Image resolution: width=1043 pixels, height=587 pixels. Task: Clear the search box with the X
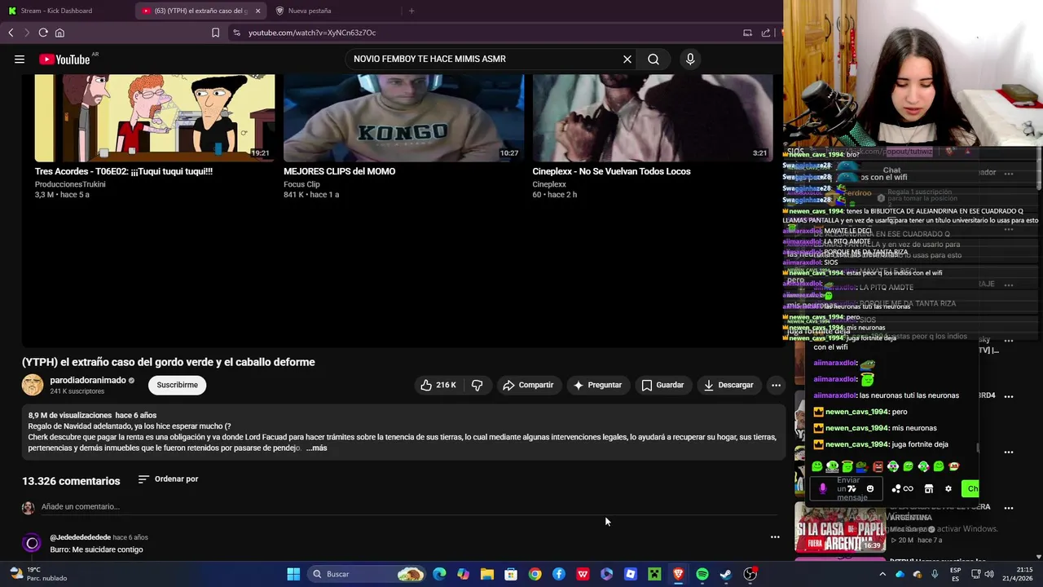(627, 59)
